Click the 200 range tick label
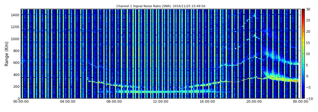The image size is (318, 112). [16, 86]
